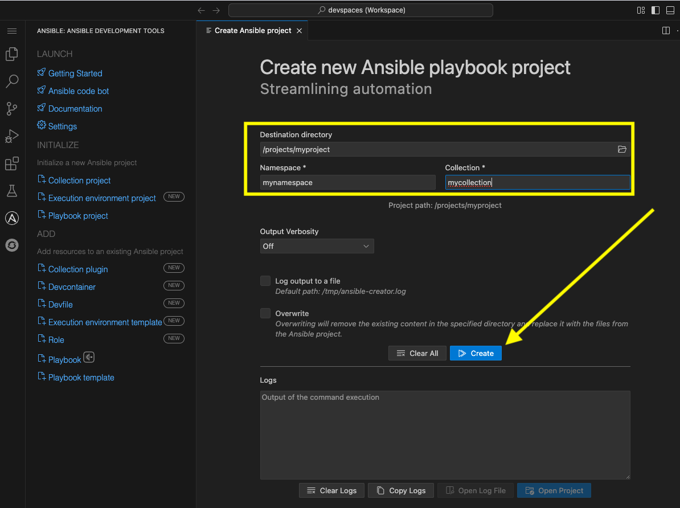Open the Output Verbosity dropdown
The width and height of the screenshot is (680, 508).
[x=317, y=246]
